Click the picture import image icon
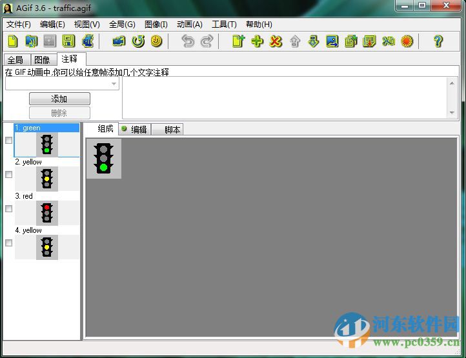 click(332, 41)
